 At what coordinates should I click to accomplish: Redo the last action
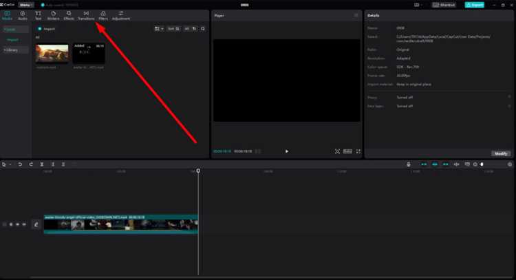pos(31,164)
